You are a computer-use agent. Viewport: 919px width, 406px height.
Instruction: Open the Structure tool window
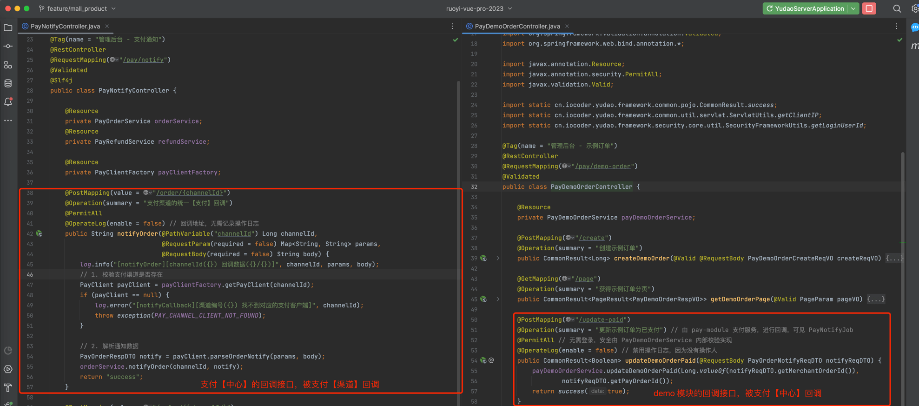(x=8, y=65)
